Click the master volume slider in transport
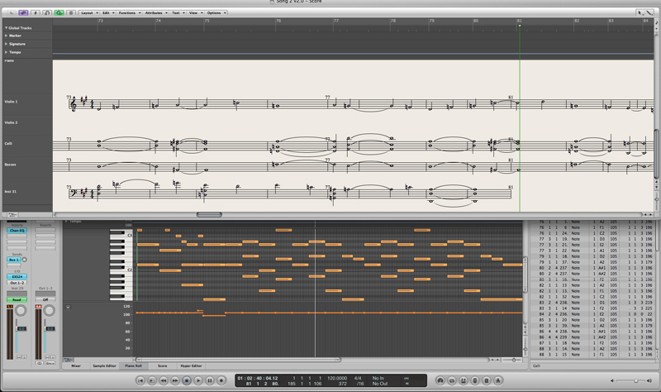Image resolution: width=661 pixels, height=392 pixels. 631,380
